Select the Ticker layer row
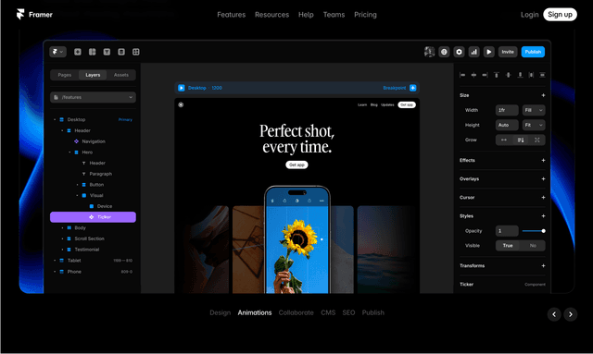This screenshot has height=354, width=593. point(93,217)
